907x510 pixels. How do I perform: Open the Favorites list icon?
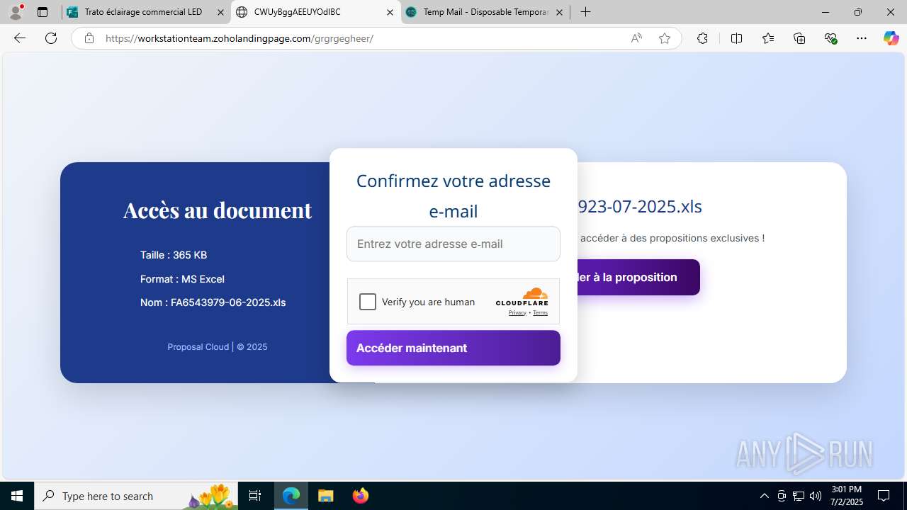coord(768,38)
